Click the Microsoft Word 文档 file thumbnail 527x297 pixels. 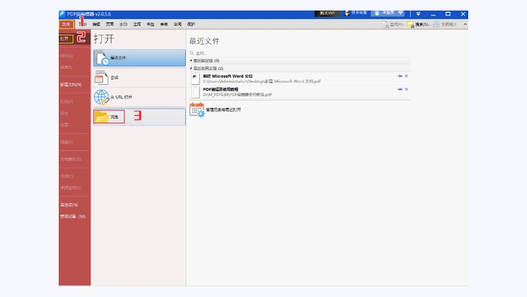pos(195,79)
